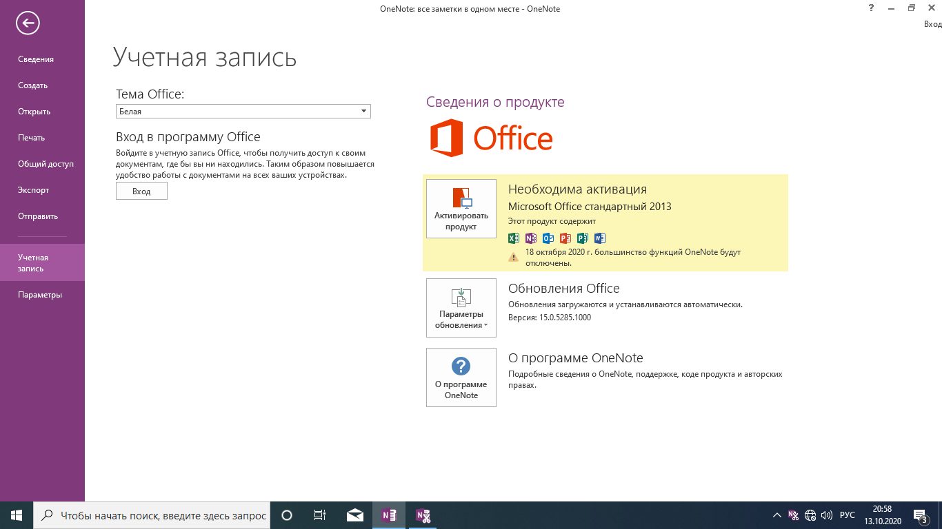Open Параметры обновления dropdown button
The image size is (942, 529).
click(461, 308)
